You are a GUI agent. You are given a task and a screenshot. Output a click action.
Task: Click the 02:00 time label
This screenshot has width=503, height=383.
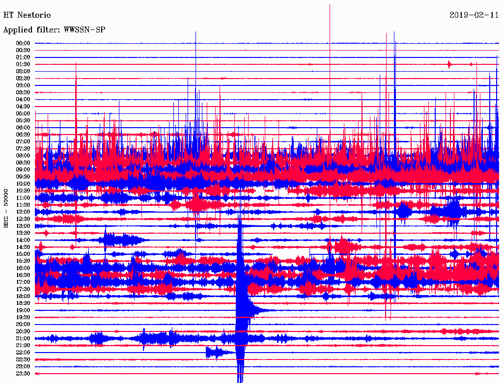click(23, 72)
